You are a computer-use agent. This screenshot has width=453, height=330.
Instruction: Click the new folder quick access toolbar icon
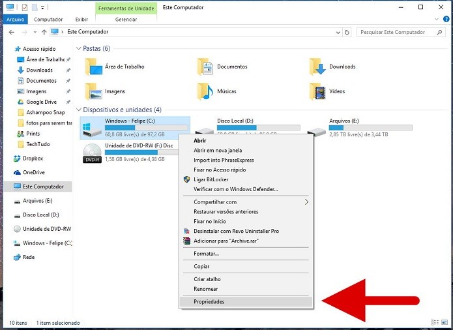pos(35,8)
